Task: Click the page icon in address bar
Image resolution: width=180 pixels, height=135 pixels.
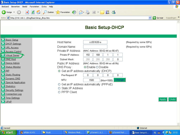Action: coord(8,18)
